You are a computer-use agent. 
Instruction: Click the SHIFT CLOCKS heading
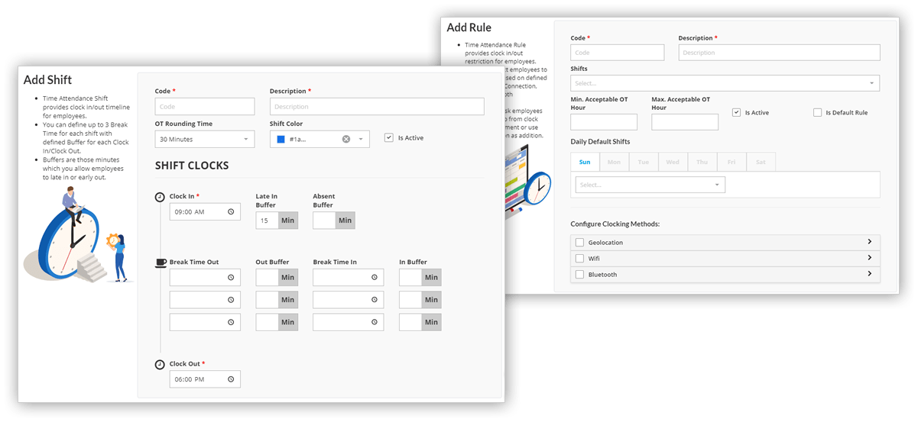[x=192, y=166]
